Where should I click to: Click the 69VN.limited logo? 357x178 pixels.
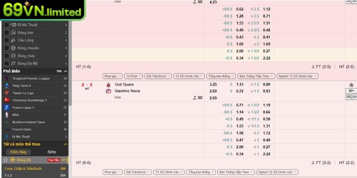point(42,10)
